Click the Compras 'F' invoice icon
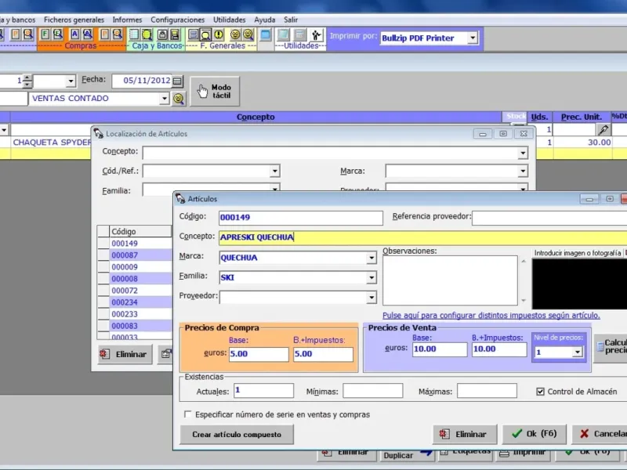Image resolution: width=627 pixels, height=470 pixels. point(45,34)
